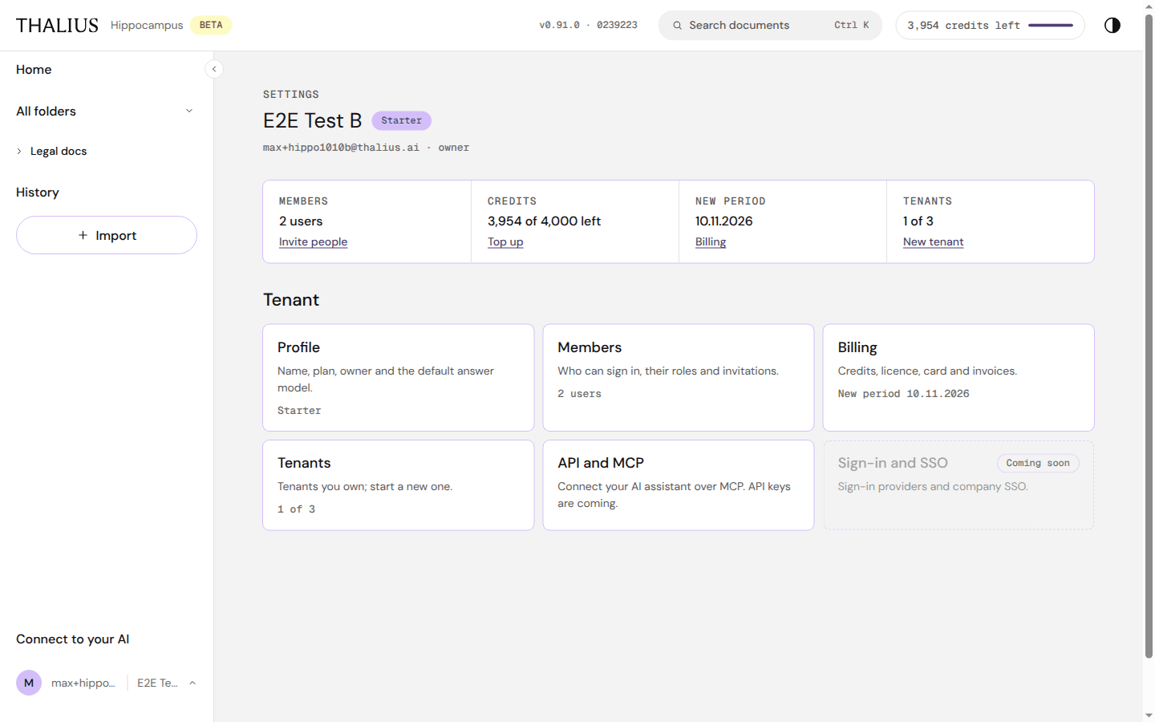Expand the All folders dropdown chevron
This screenshot has height=722, width=1155.
[189, 111]
